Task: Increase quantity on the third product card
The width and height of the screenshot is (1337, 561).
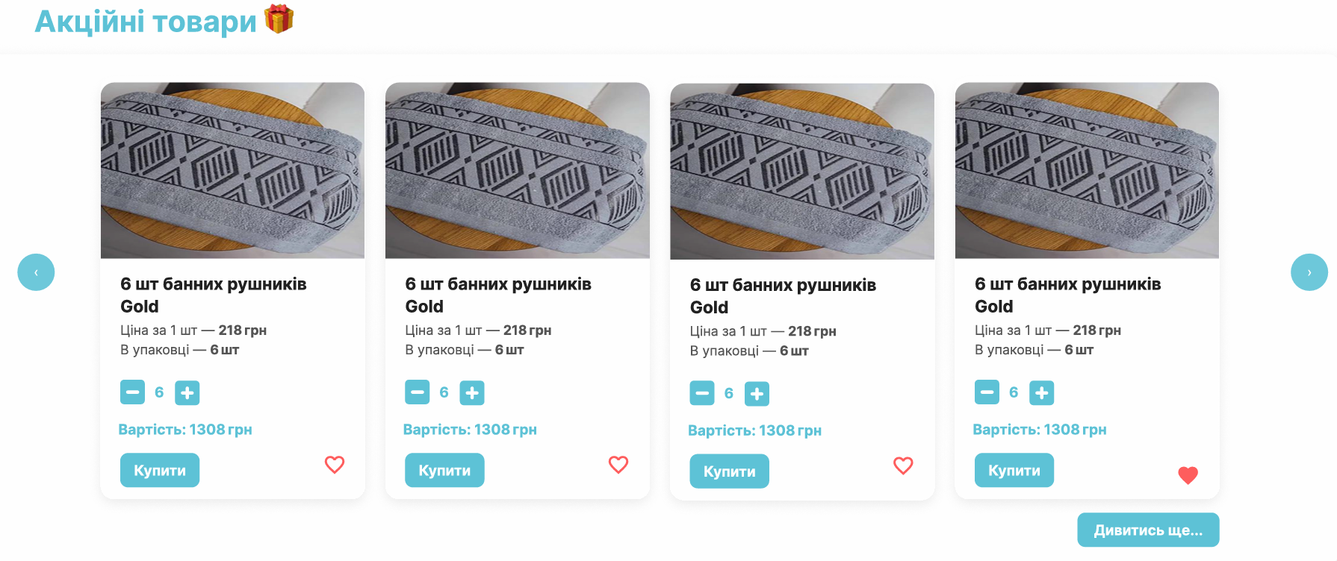Action: [x=757, y=393]
